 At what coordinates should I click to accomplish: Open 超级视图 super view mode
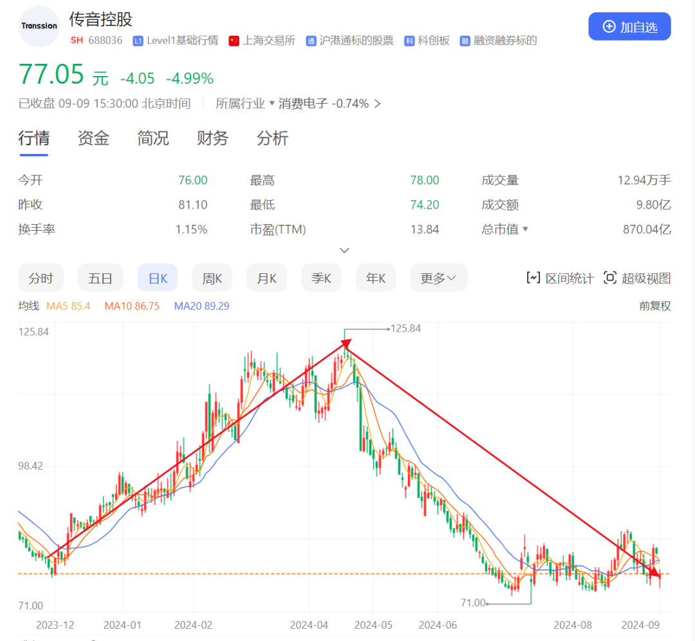pyautogui.click(x=637, y=278)
